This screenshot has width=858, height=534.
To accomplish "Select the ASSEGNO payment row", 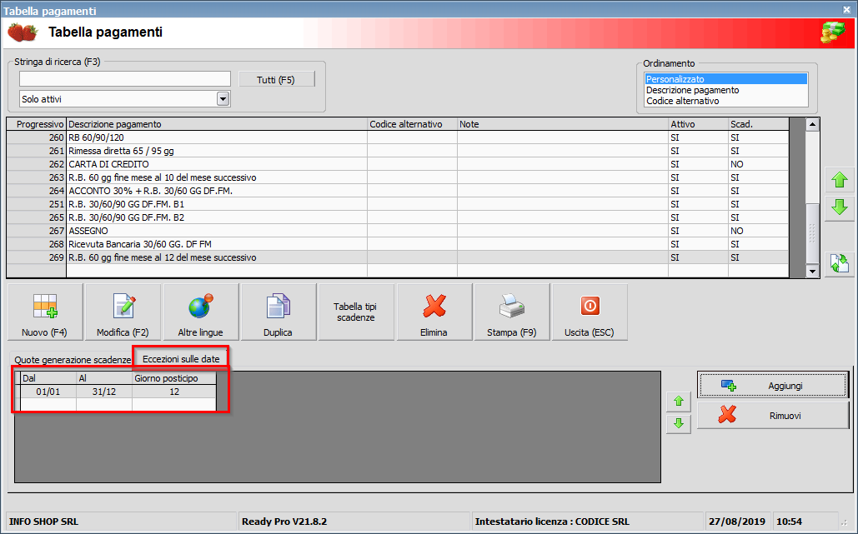I will [x=398, y=231].
